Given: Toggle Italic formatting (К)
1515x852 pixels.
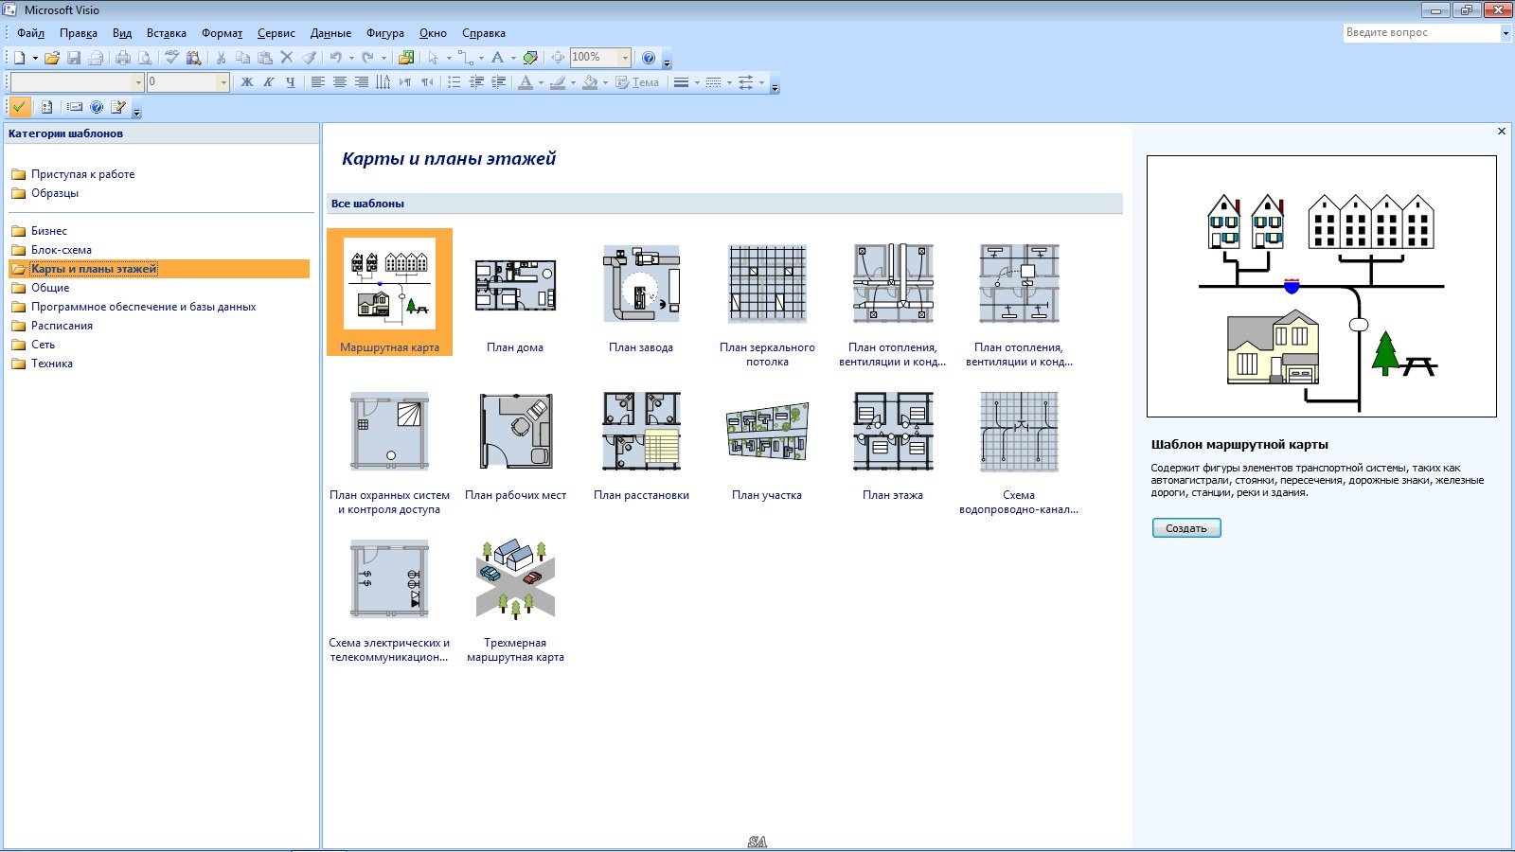Looking at the screenshot, I should coord(269,82).
